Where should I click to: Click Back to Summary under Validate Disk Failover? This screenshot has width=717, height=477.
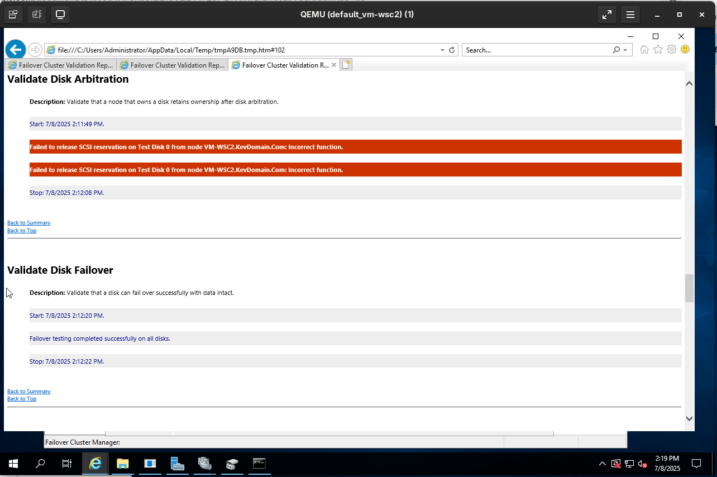(28, 392)
